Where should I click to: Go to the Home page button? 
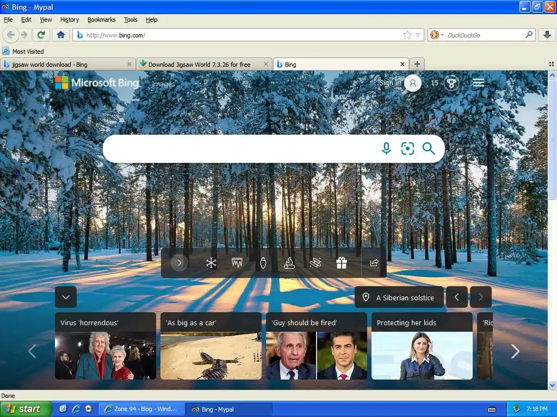(61, 35)
